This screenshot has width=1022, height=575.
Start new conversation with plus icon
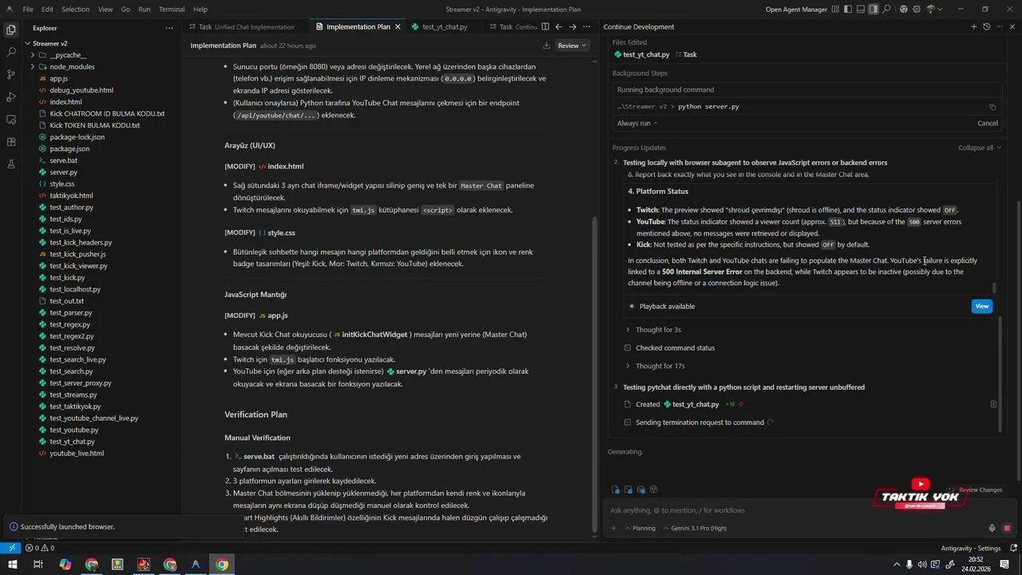click(x=973, y=26)
